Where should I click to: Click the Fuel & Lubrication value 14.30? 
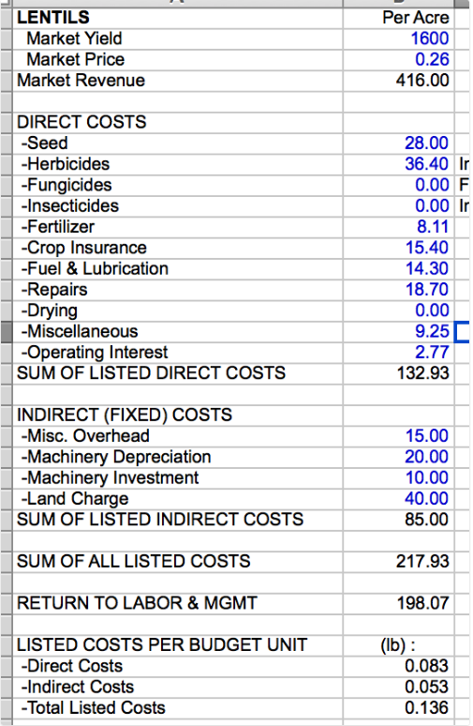coord(399,268)
